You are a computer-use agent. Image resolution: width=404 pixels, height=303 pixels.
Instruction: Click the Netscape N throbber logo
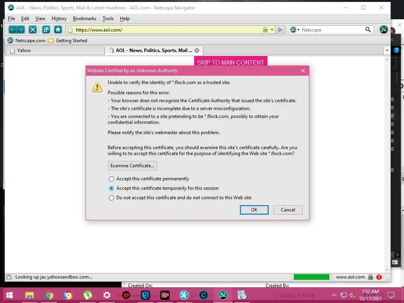click(383, 29)
